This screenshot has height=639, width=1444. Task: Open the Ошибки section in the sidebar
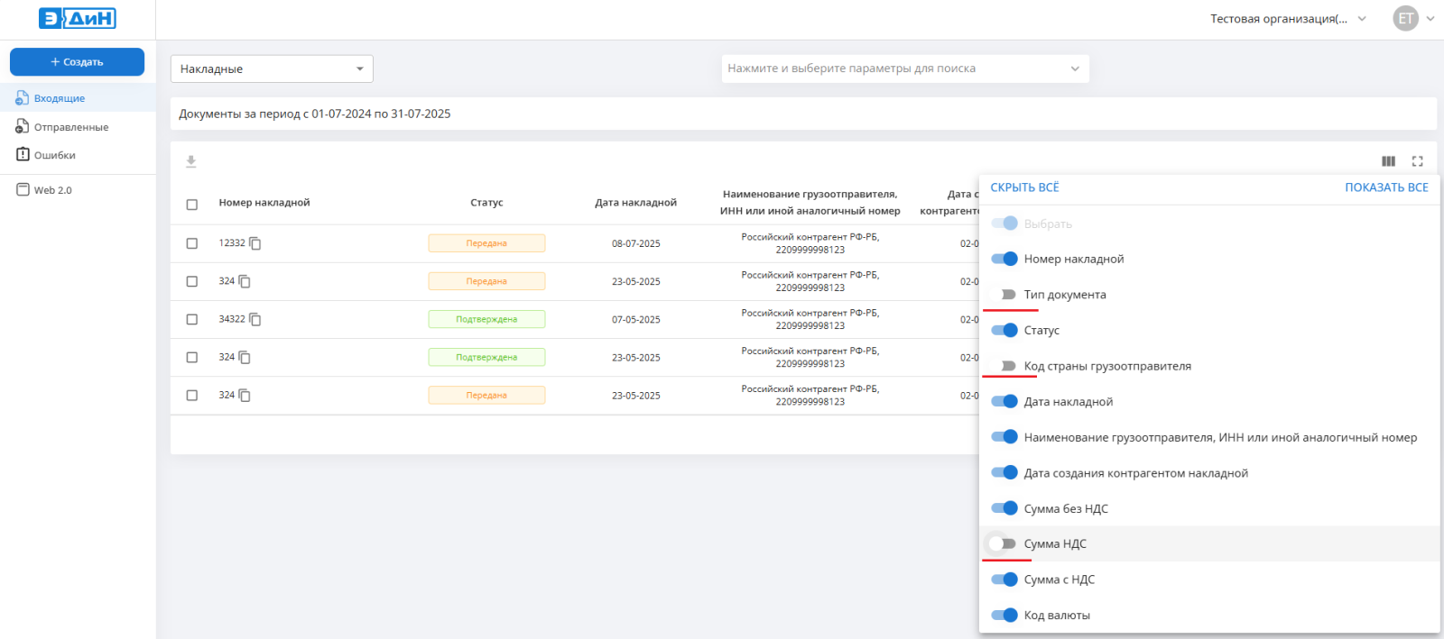click(x=54, y=155)
